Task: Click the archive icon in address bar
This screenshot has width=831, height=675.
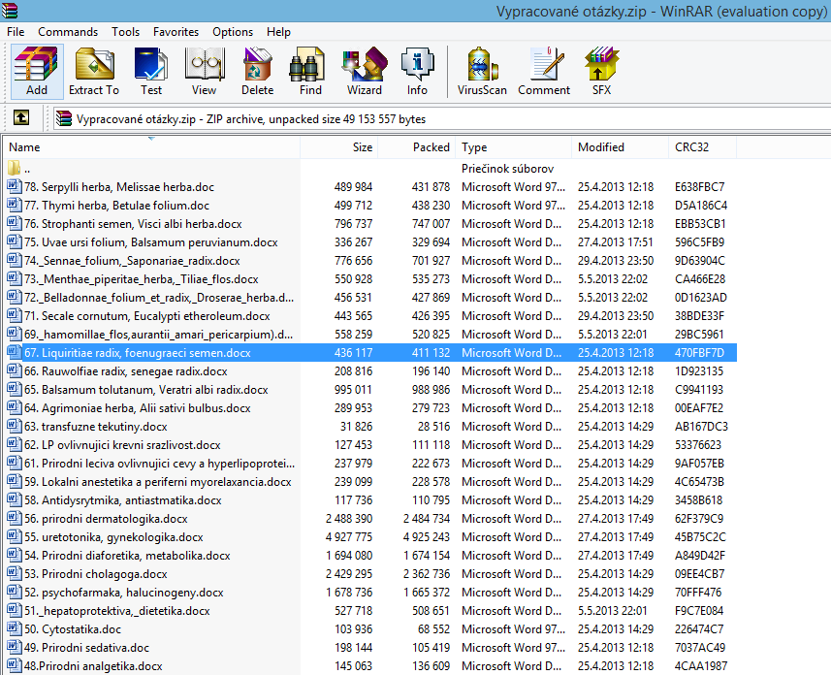Action: [x=64, y=118]
